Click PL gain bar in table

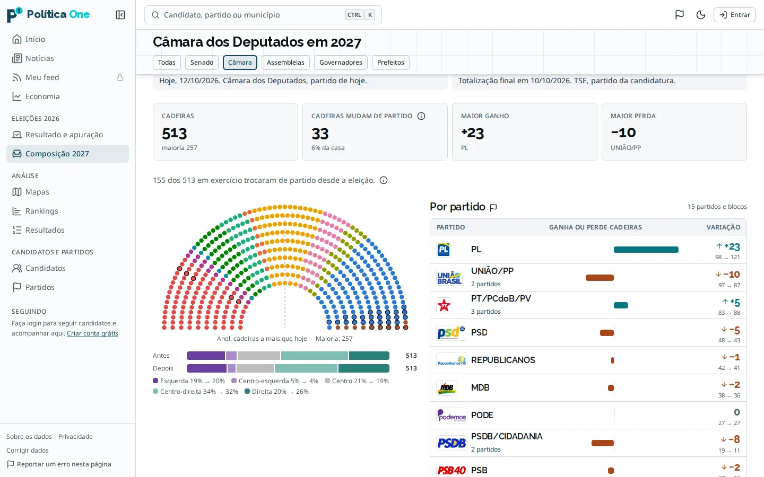[646, 250]
